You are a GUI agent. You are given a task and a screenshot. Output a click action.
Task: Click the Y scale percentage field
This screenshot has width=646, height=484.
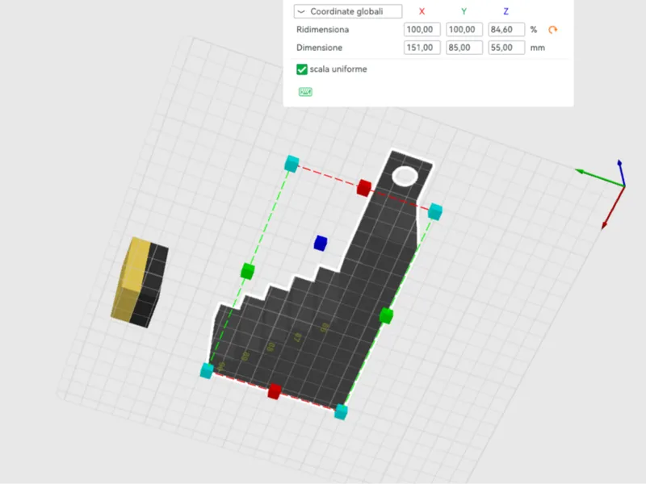(464, 30)
